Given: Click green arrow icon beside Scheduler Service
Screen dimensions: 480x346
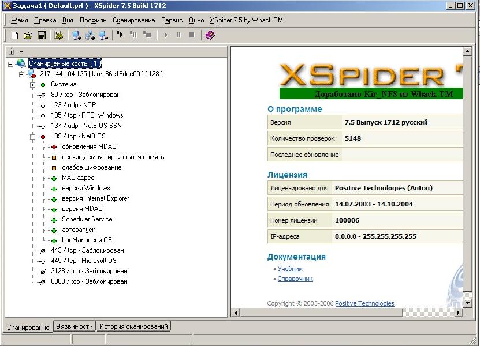Looking at the screenshot, I should click(54, 220).
